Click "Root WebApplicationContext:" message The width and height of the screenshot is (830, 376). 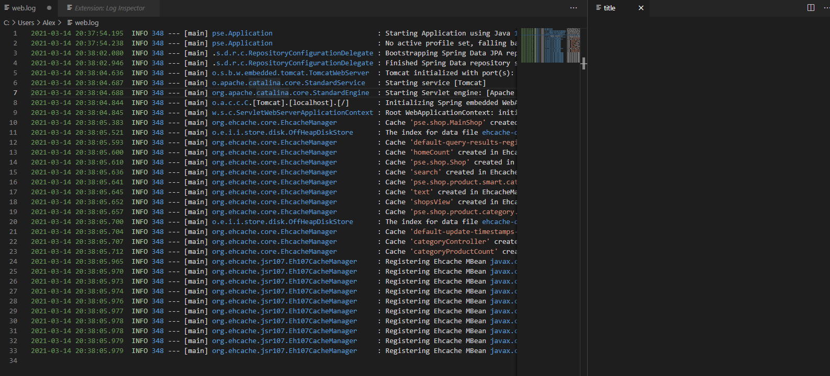(440, 113)
